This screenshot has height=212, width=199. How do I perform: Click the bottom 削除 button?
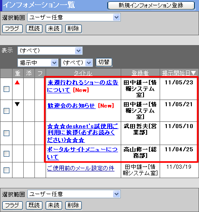tap(73, 205)
